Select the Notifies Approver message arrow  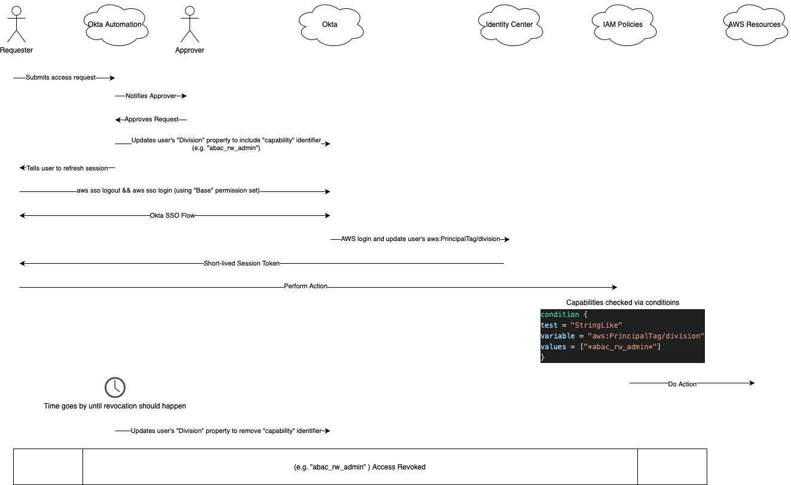pos(151,96)
